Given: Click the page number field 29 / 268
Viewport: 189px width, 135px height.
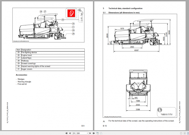Looking at the screenshot, I should [x=79, y=133].
